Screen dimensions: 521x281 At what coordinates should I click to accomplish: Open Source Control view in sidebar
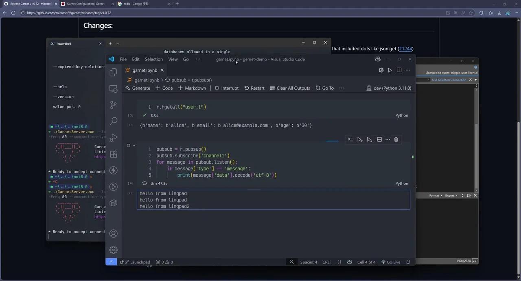point(114,105)
